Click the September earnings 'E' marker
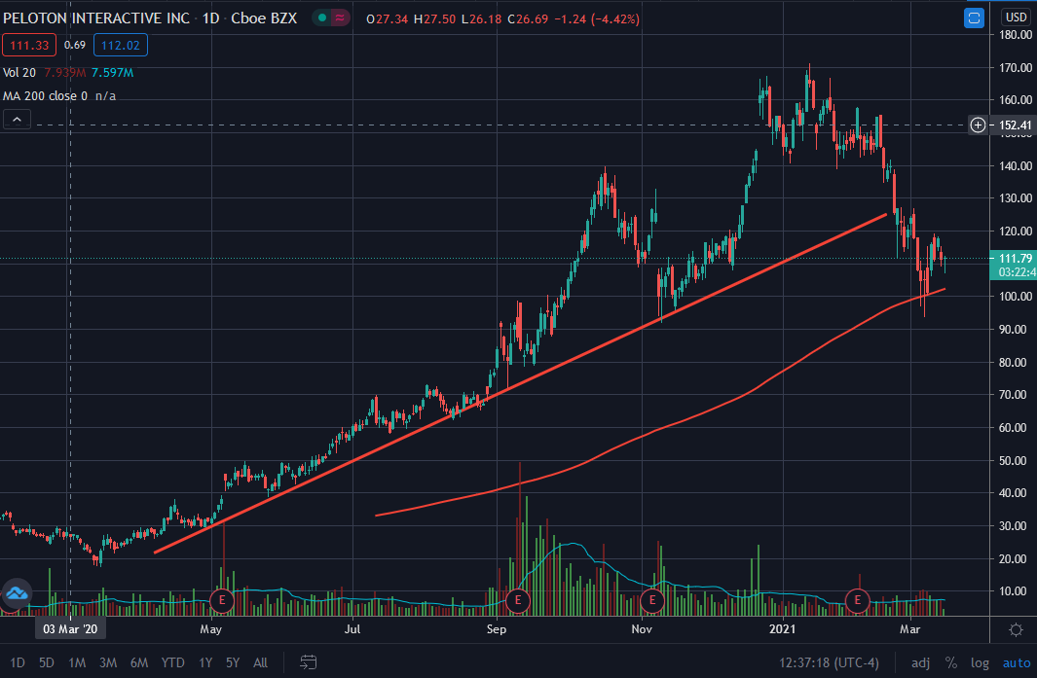The width and height of the screenshot is (1037, 678). (x=517, y=600)
